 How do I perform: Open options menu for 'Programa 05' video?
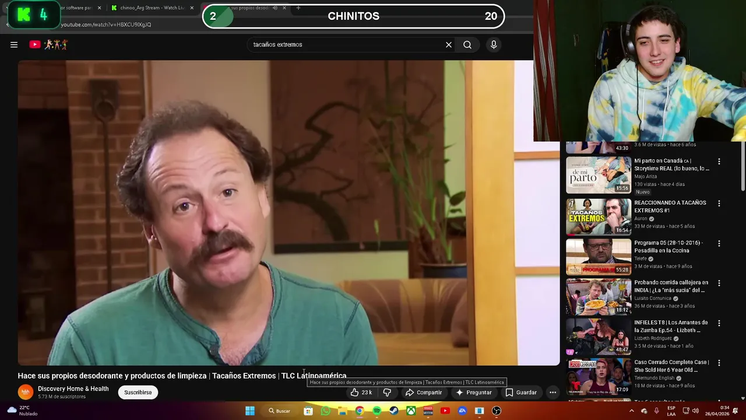719,243
